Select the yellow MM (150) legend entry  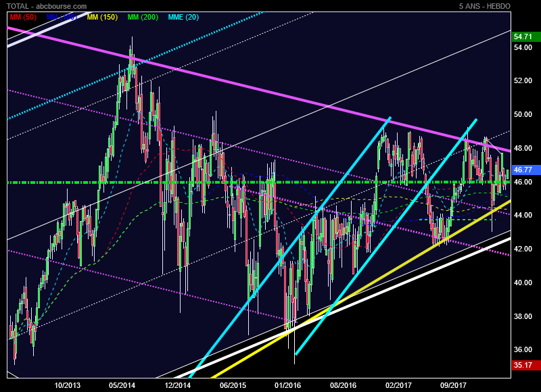[102, 17]
